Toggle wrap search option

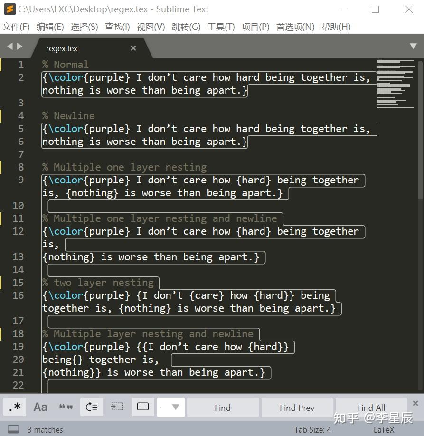[x=92, y=407]
